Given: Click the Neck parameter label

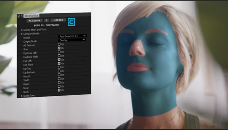Looking at the screenshot, I should point(26,92).
